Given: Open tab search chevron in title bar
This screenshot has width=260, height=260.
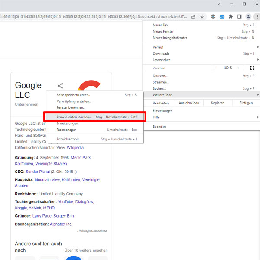Looking at the screenshot, I should click(219, 4).
